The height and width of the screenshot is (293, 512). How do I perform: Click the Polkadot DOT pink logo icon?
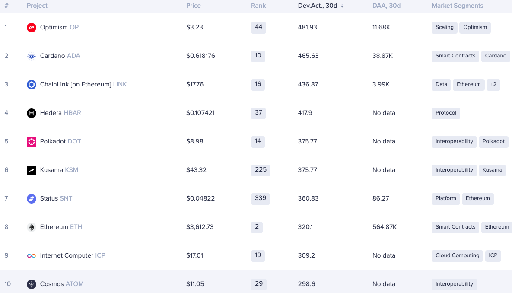tap(32, 142)
